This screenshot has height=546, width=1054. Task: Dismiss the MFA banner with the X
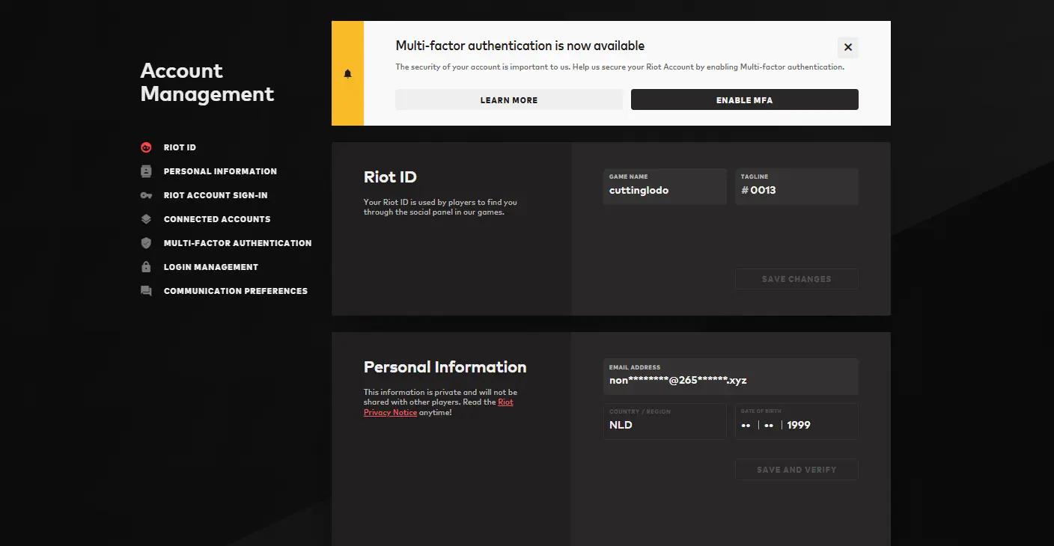(x=847, y=47)
